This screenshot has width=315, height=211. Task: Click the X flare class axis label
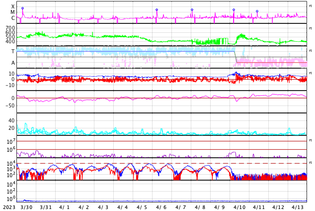(x=13, y=6)
